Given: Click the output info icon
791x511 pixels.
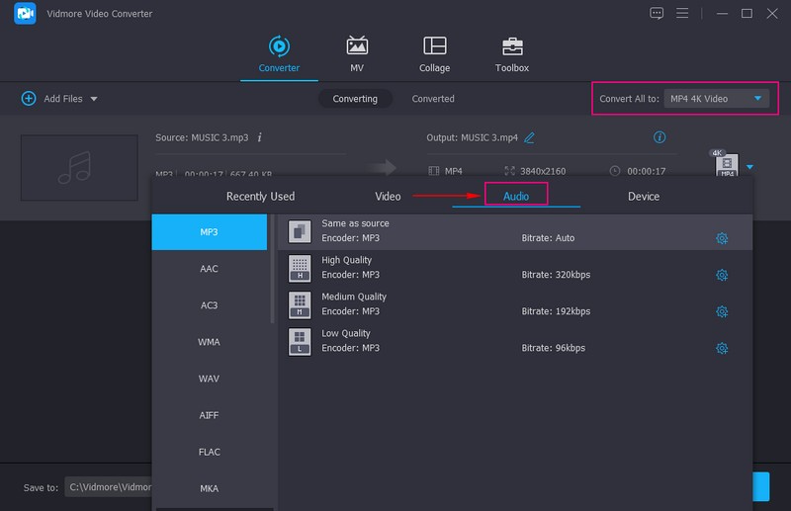Looking at the screenshot, I should (659, 137).
